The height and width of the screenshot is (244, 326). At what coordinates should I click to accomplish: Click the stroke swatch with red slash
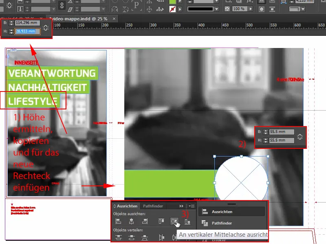pyautogui.click(x=172, y=9)
